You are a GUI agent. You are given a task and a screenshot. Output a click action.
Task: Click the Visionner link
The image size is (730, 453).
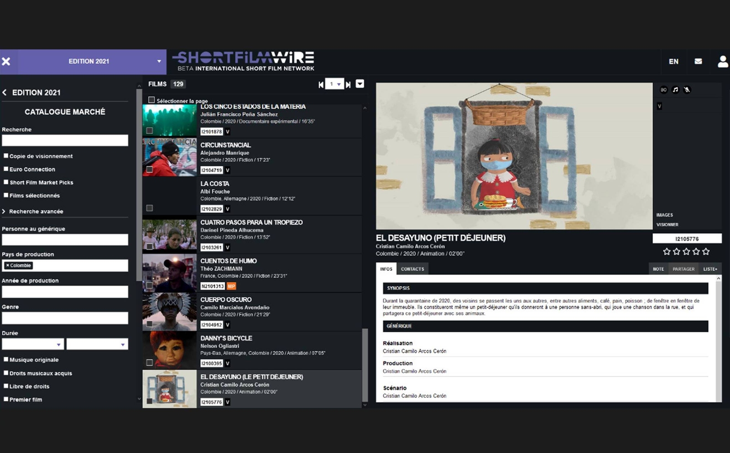pyautogui.click(x=667, y=225)
